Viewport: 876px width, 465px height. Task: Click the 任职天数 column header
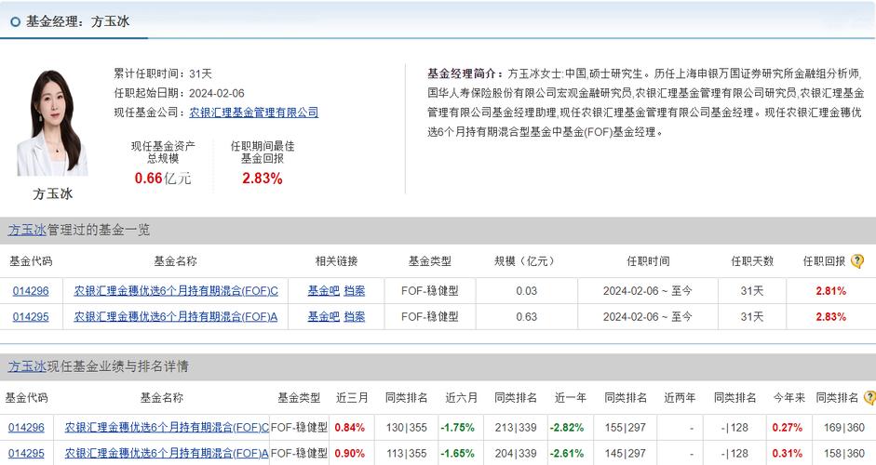click(x=752, y=260)
